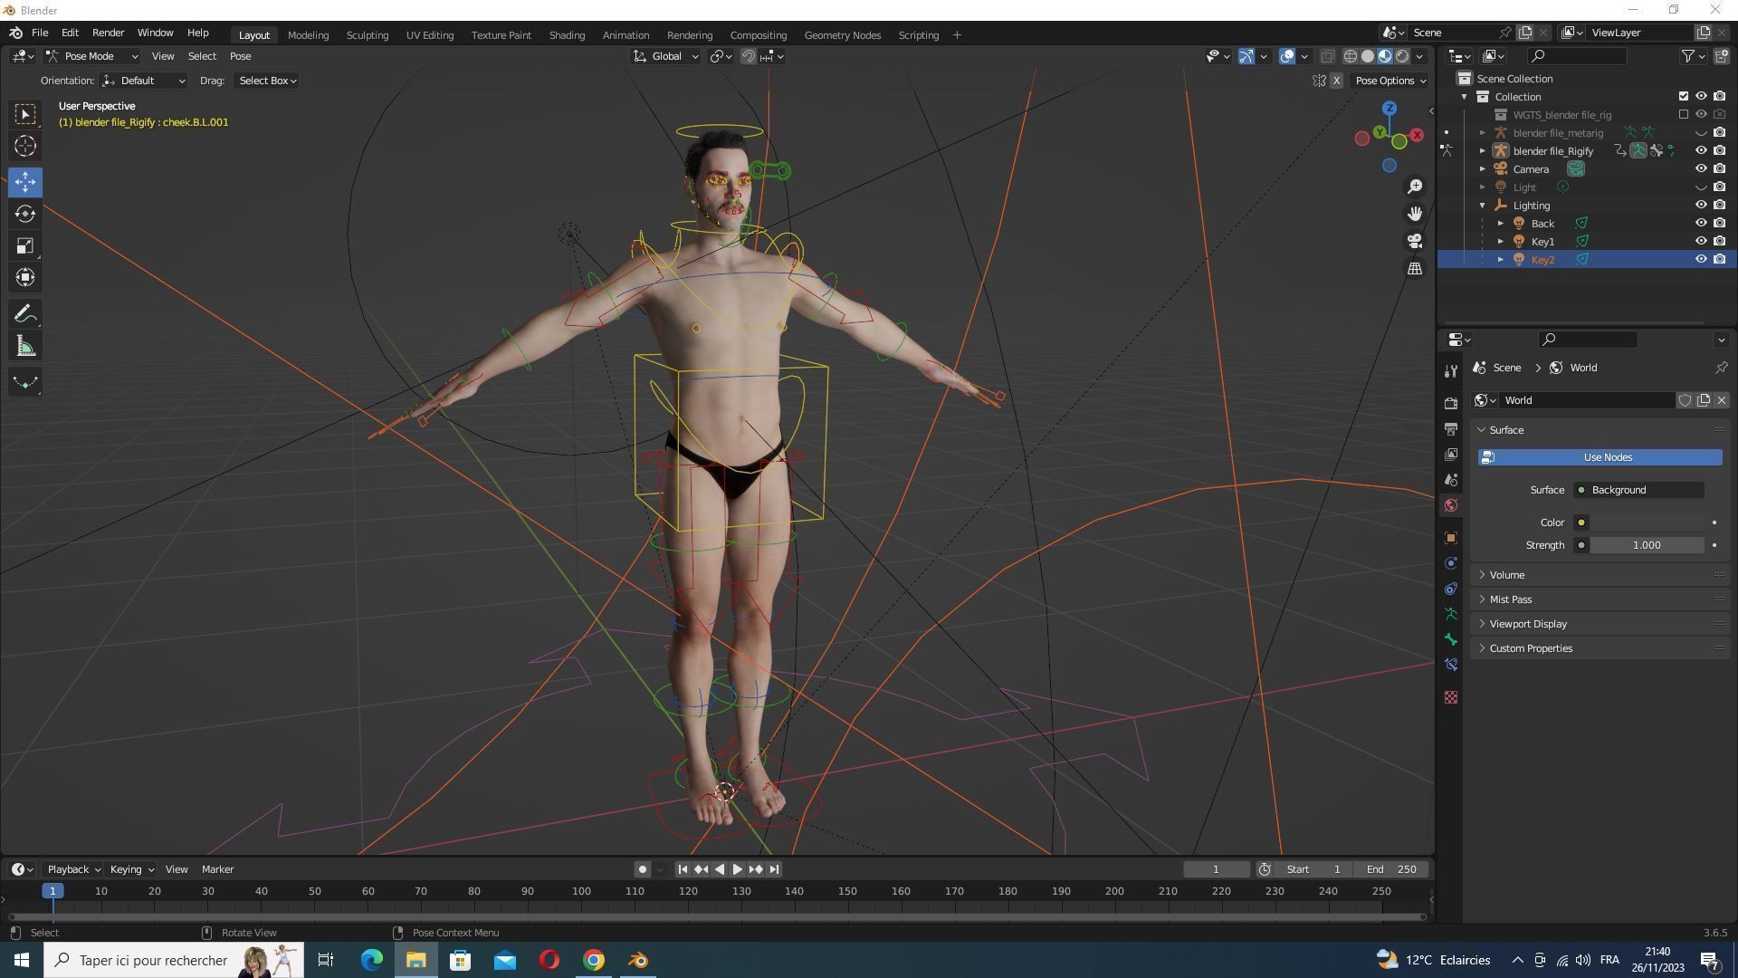
Task: Click the Strength value slider
Action: point(1647,545)
